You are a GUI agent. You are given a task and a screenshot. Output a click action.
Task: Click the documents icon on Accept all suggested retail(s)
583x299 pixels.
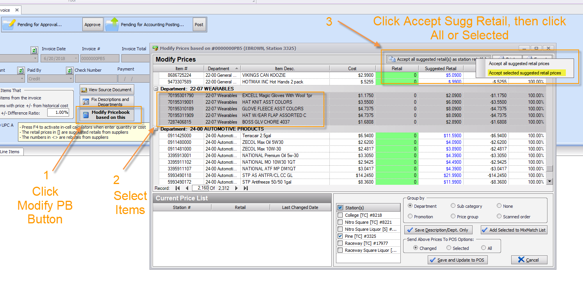(392, 59)
